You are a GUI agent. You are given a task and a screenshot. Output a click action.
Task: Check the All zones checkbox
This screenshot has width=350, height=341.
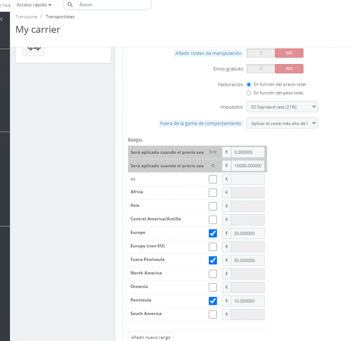tap(213, 179)
